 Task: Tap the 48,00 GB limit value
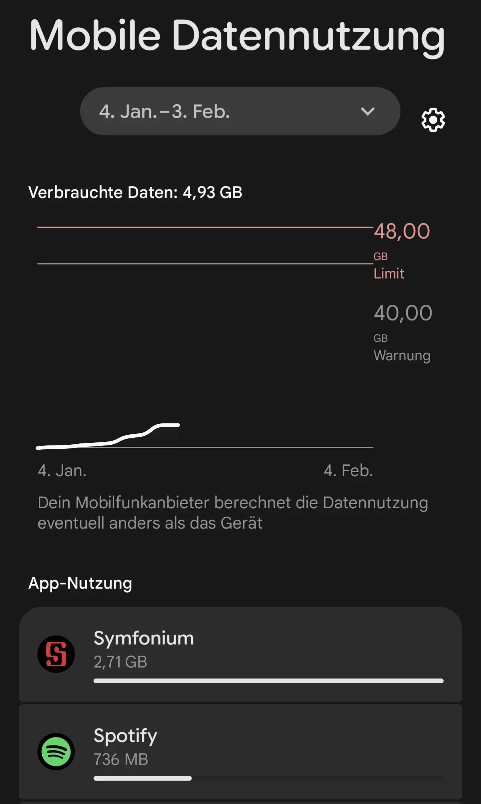402,231
